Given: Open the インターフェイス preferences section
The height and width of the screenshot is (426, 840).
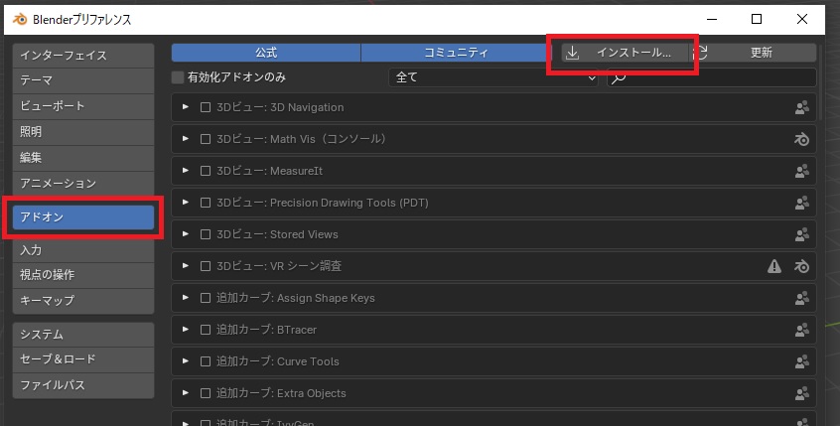Looking at the screenshot, I should pyautogui.click(x=83, y=56).
